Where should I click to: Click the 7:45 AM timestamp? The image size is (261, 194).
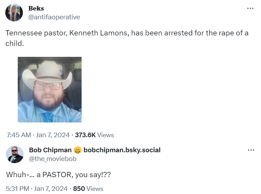click(20, 135)
